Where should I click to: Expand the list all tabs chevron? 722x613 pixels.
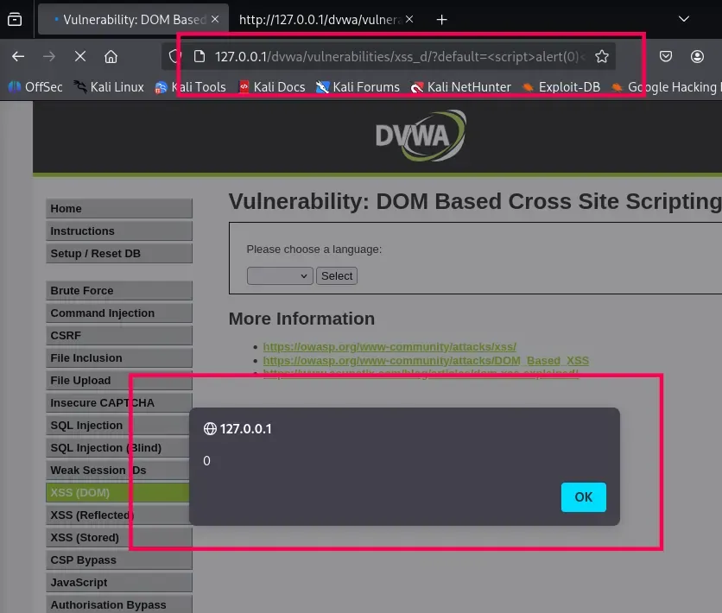pos(684,19)
